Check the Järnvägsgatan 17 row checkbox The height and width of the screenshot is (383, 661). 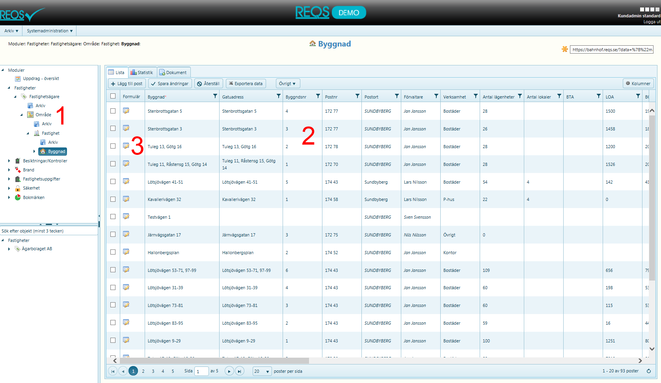(113, 234)
